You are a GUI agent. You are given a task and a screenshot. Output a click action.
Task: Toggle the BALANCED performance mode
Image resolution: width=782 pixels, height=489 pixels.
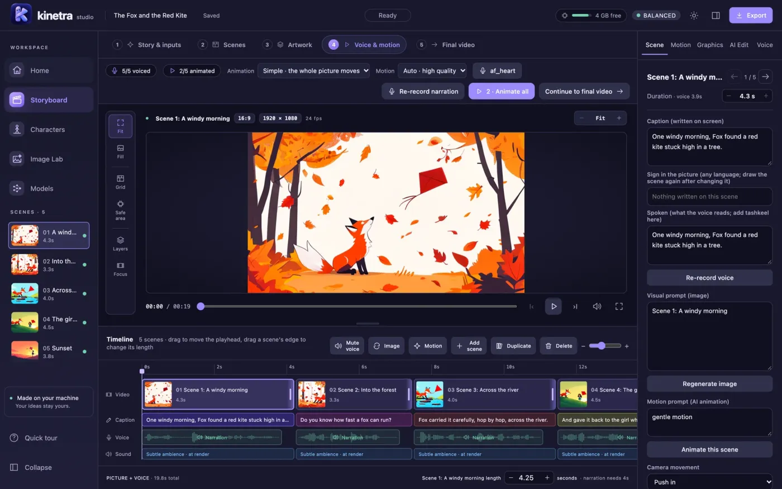click(656, 16)
